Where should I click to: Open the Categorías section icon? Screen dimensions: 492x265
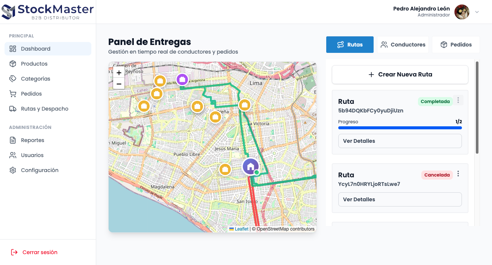(13, 79)
